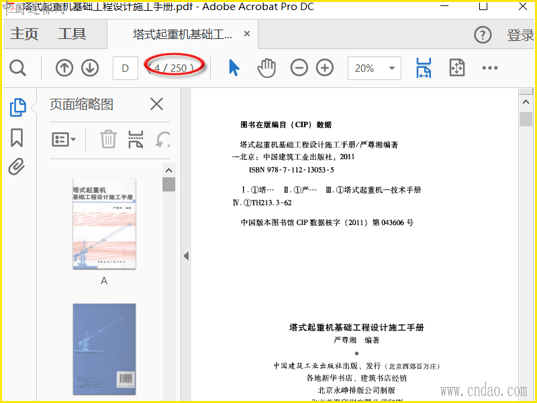Zoom out with the minus button
Image resolution: width=537 pixels, height=403 pixels.
pyautogui.click(x=299, y=68)
